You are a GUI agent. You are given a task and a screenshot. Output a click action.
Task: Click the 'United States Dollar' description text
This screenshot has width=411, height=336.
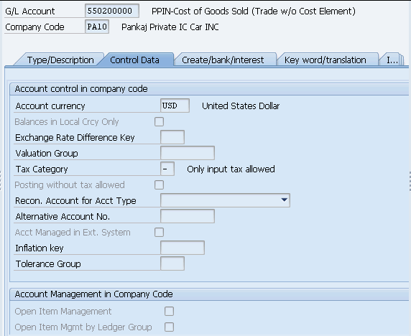[x=241, y=106]
